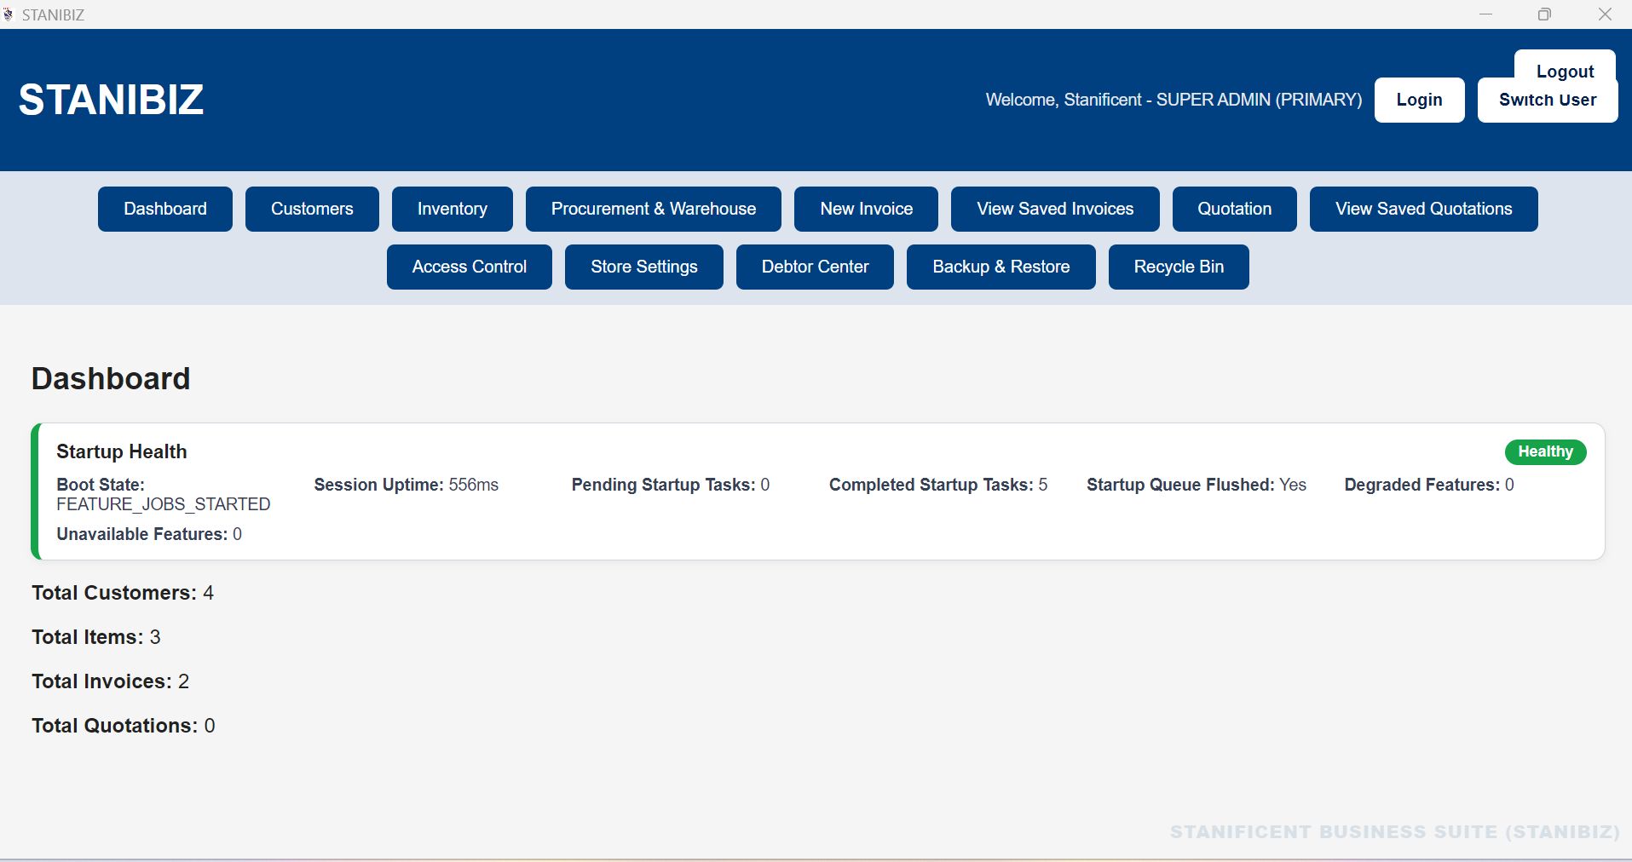Viewport: 1632px width, 862px height.
Task: Create a New Invoice
Action: (865, 209)
